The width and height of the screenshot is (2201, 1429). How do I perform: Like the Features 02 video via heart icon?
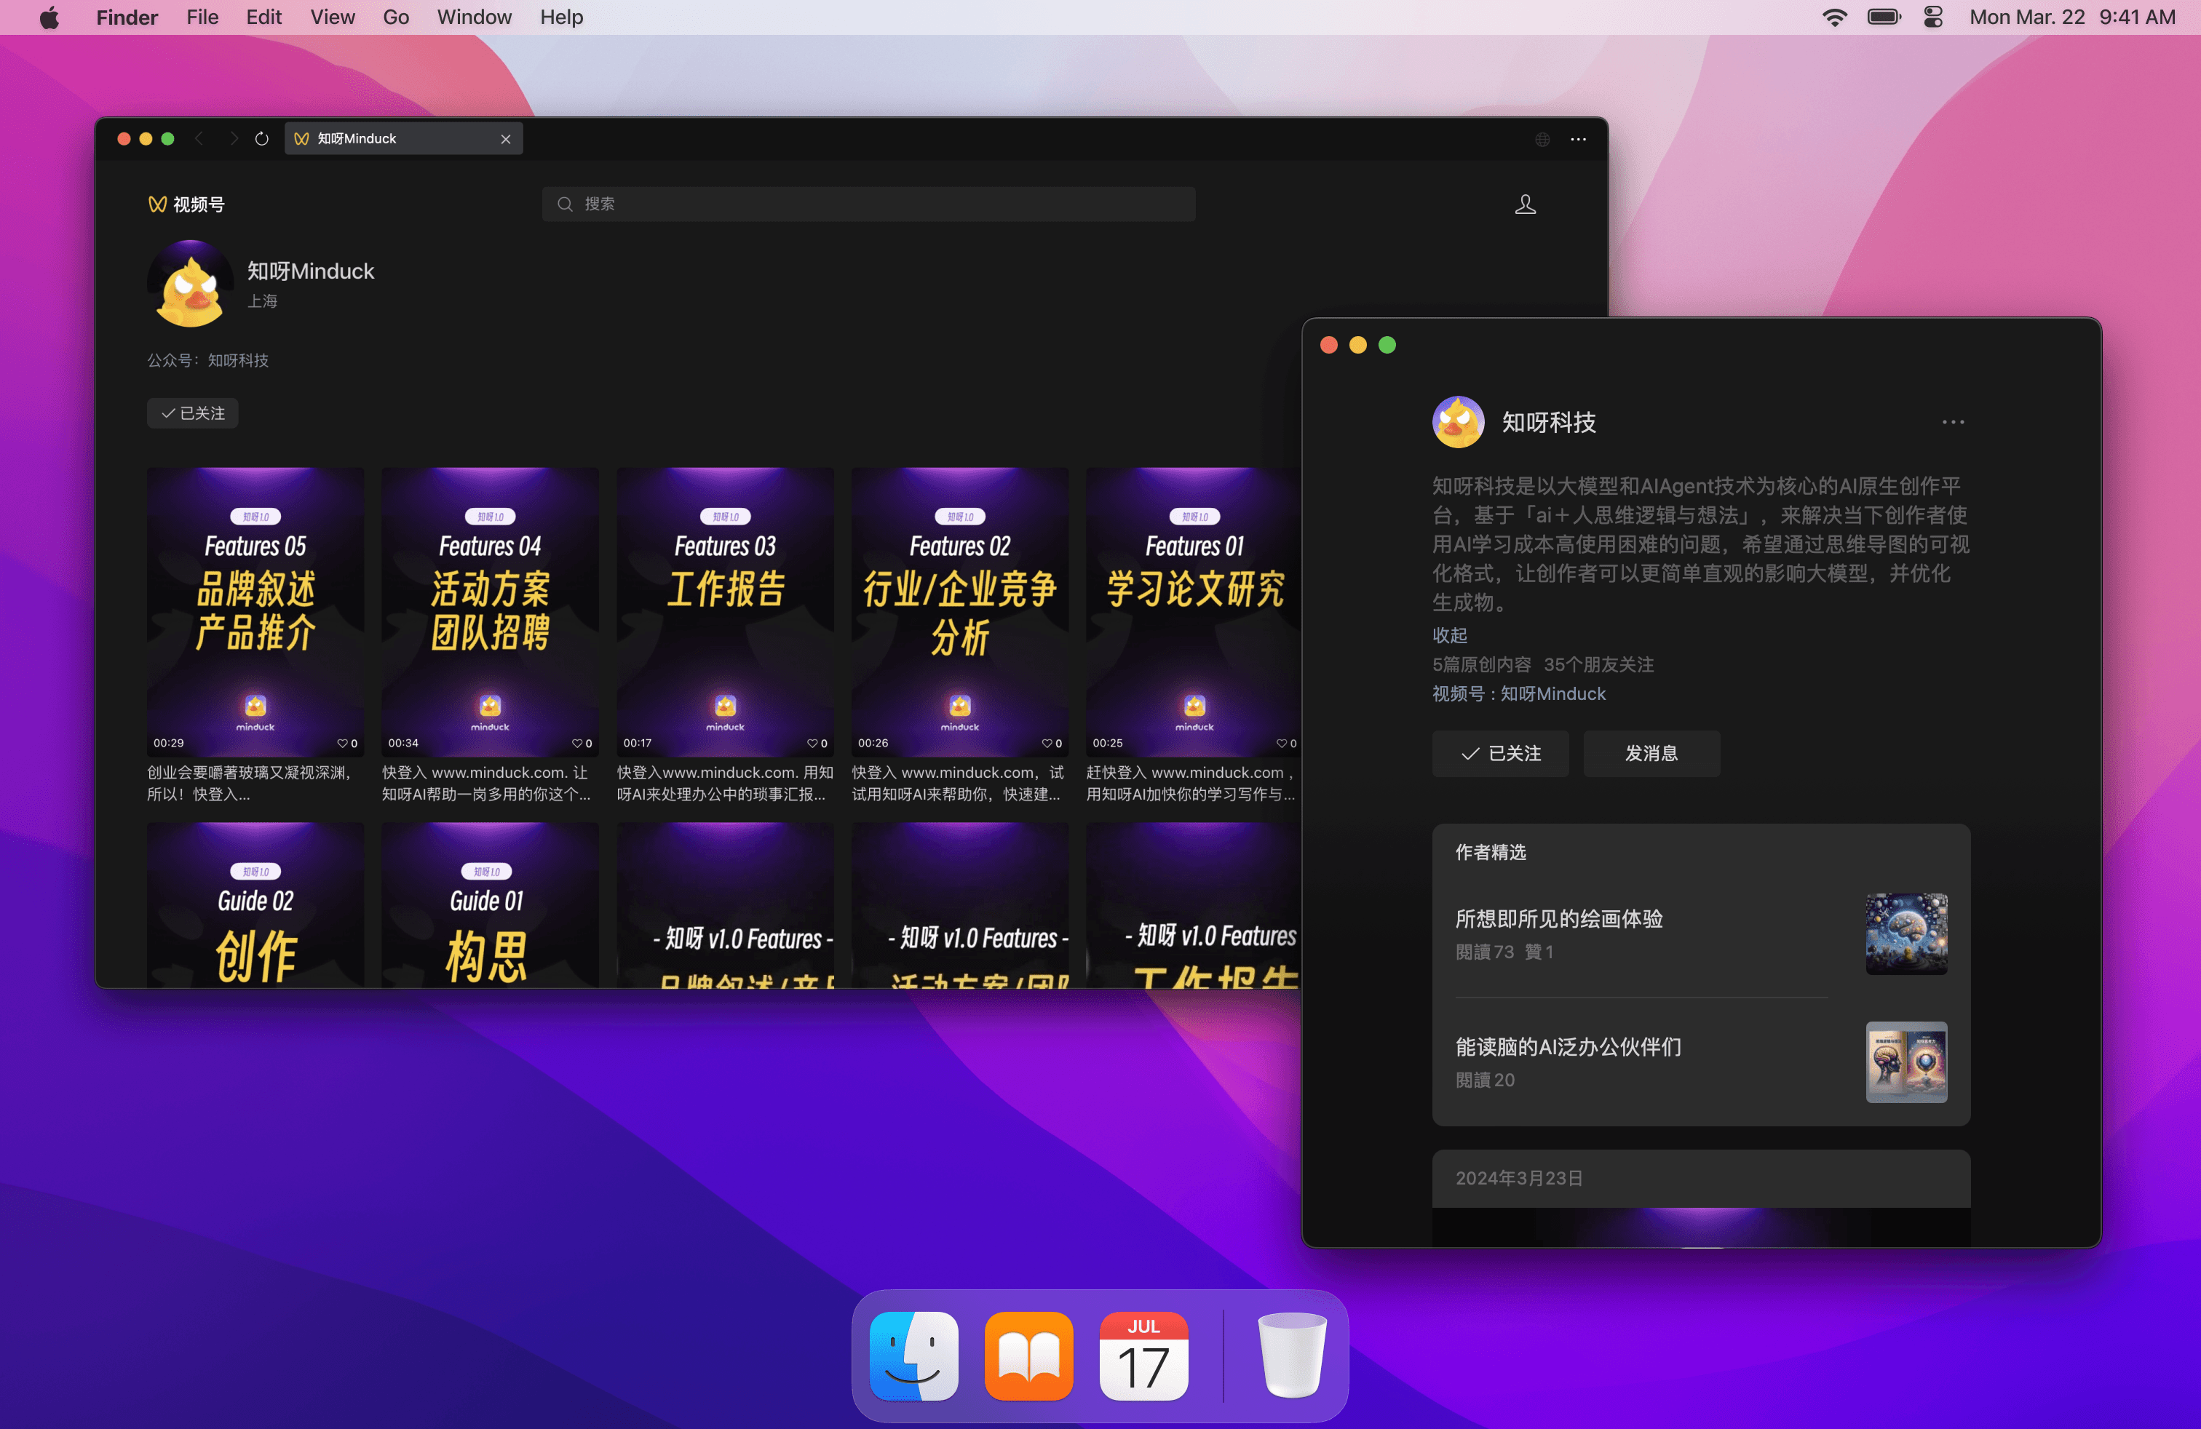pos(1047,743)
